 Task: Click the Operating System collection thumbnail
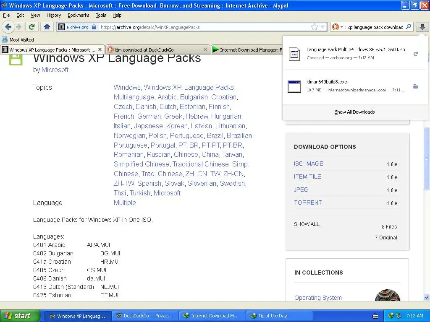388,295
